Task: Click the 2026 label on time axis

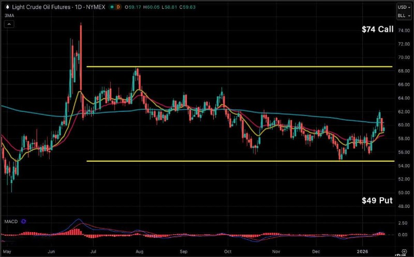Action: [x=362, y=251]
